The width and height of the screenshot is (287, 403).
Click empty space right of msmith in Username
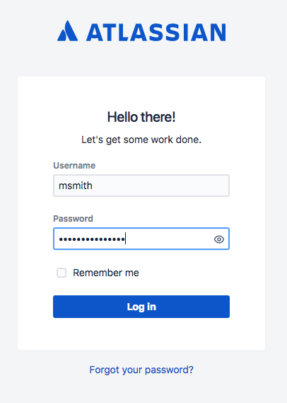162,186
